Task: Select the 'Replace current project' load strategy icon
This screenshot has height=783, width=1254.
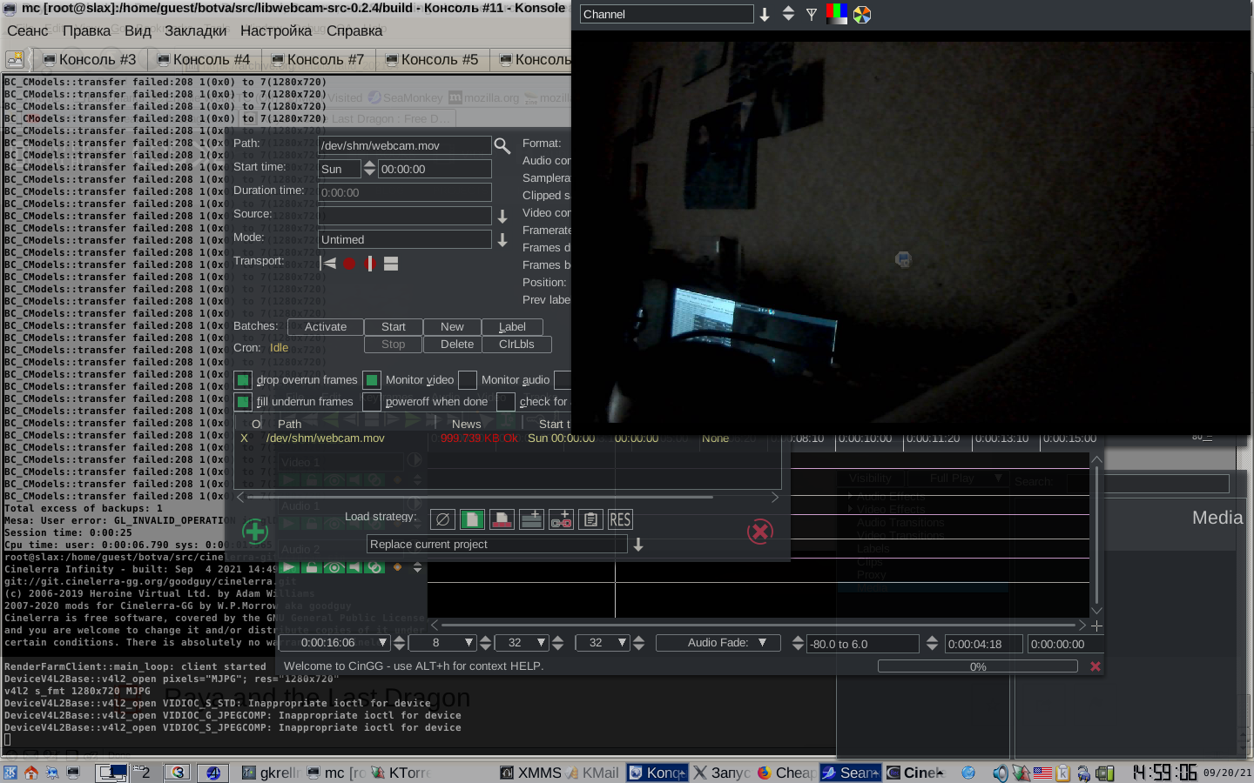Action: pos(472,520)
